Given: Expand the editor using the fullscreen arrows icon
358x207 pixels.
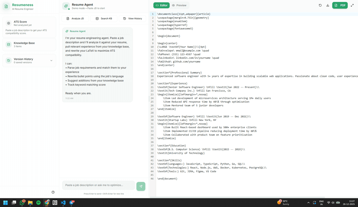Looking at the screenshot, I should coord(352,5).
